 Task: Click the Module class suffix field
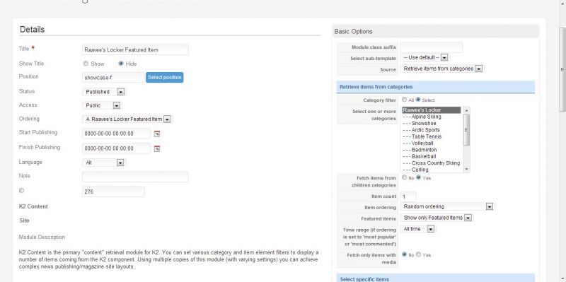432,47
